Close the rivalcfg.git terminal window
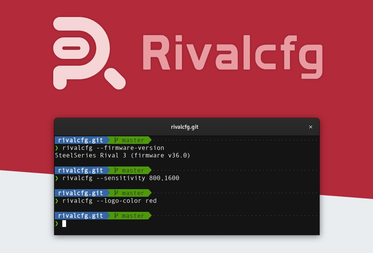Viewport: 373px width, 253px height. coord(311,127)
